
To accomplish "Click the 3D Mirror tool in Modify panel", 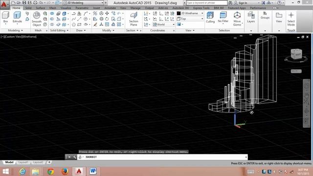I will point(95,13).
